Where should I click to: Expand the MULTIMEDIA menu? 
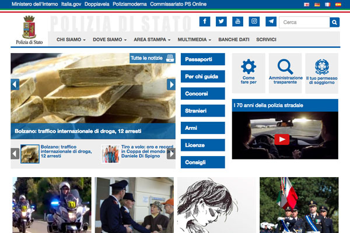pos(194,40)
